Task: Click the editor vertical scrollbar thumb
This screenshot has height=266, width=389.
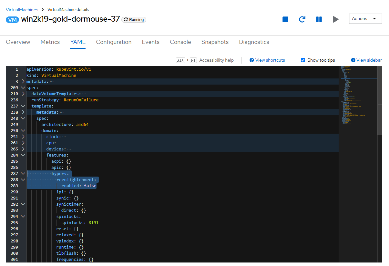Action: [380, 100]
